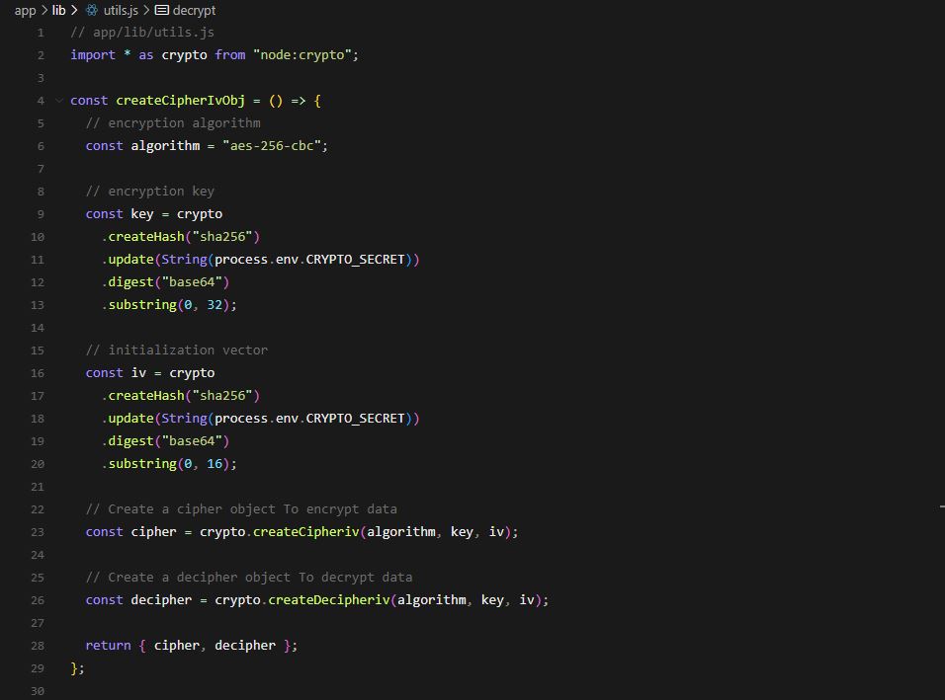Click the createDecipheriv method call

click(x=329, y=600)
